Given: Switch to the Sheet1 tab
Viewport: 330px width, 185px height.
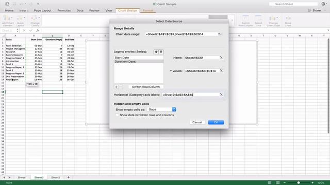Looking at the screenshot, I should click(x=22, y=177).
